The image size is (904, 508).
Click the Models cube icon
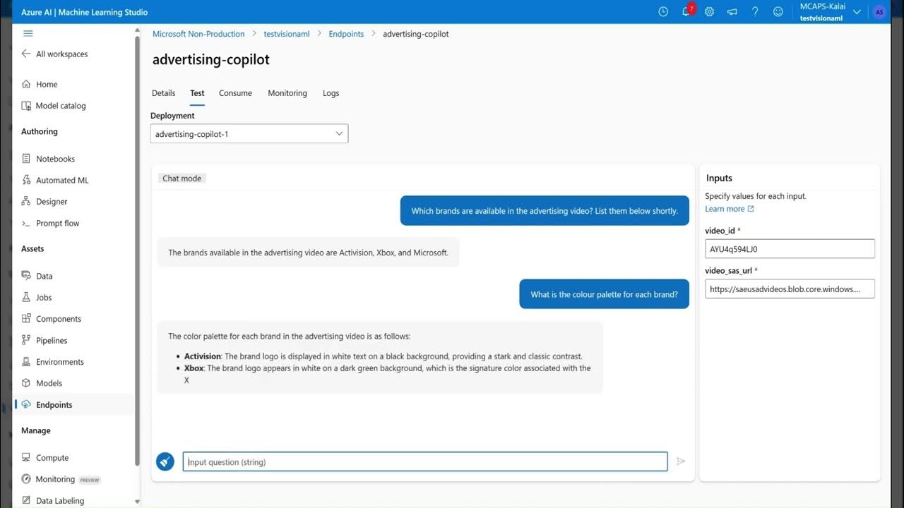(x=26, y=383)
